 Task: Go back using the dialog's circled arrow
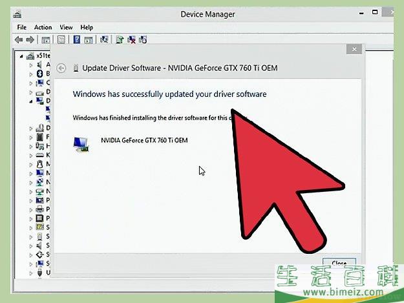[61, 68]
